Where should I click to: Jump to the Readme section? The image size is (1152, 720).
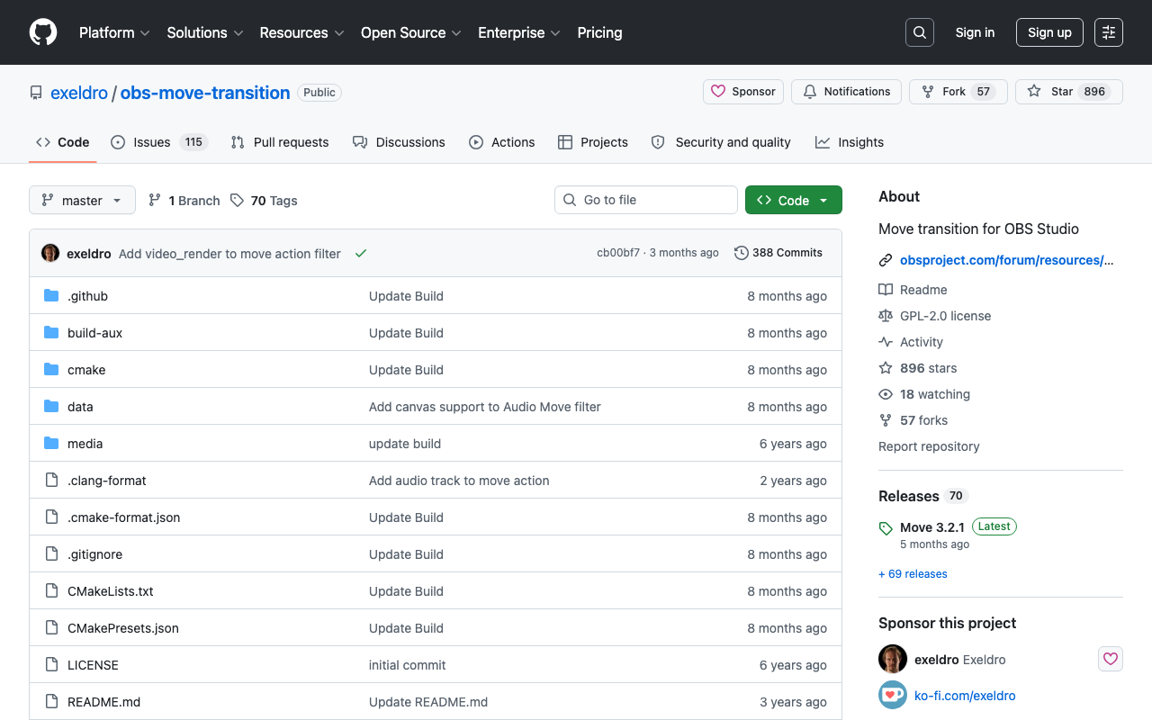tap(913, 290)
